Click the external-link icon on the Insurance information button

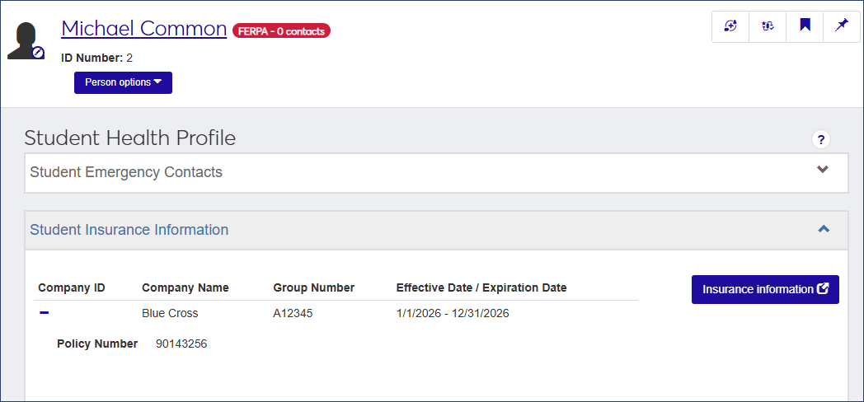(x=824, y=289)
